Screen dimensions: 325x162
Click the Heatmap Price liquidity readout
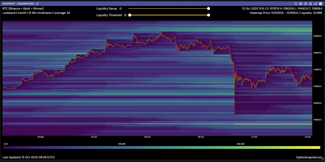click(x=286, y=13)
